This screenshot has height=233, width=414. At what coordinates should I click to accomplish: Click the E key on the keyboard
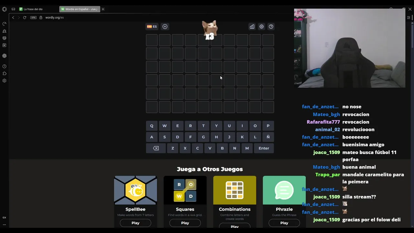178,126
